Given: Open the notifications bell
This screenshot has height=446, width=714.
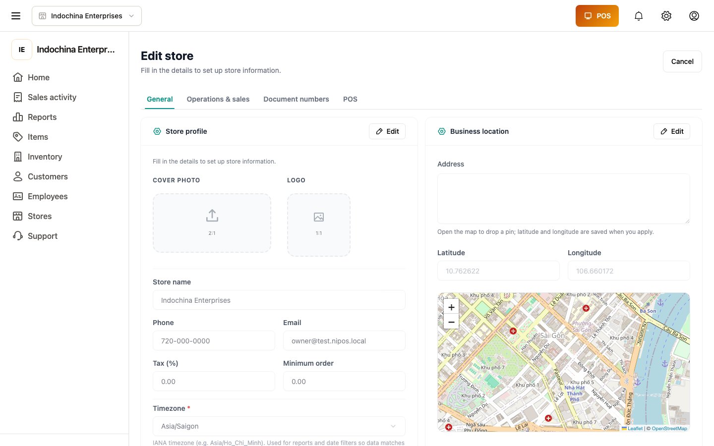Looking at the screenshot, I should tap(639, 16).
